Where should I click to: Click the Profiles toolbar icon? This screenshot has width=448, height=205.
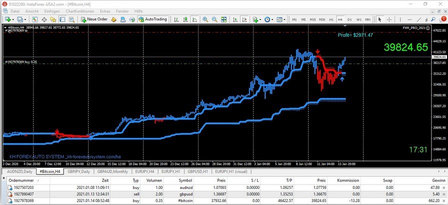tap(19, 19)
